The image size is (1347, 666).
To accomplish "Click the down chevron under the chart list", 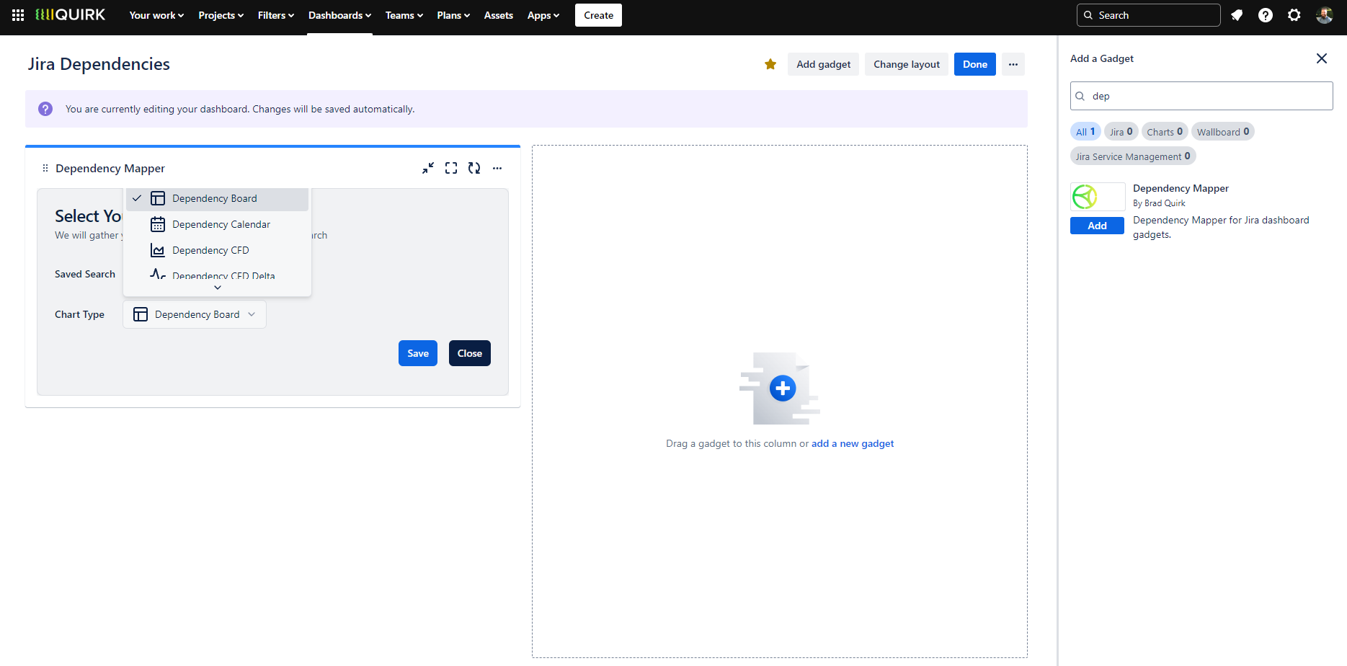I will tap(218, 288).
